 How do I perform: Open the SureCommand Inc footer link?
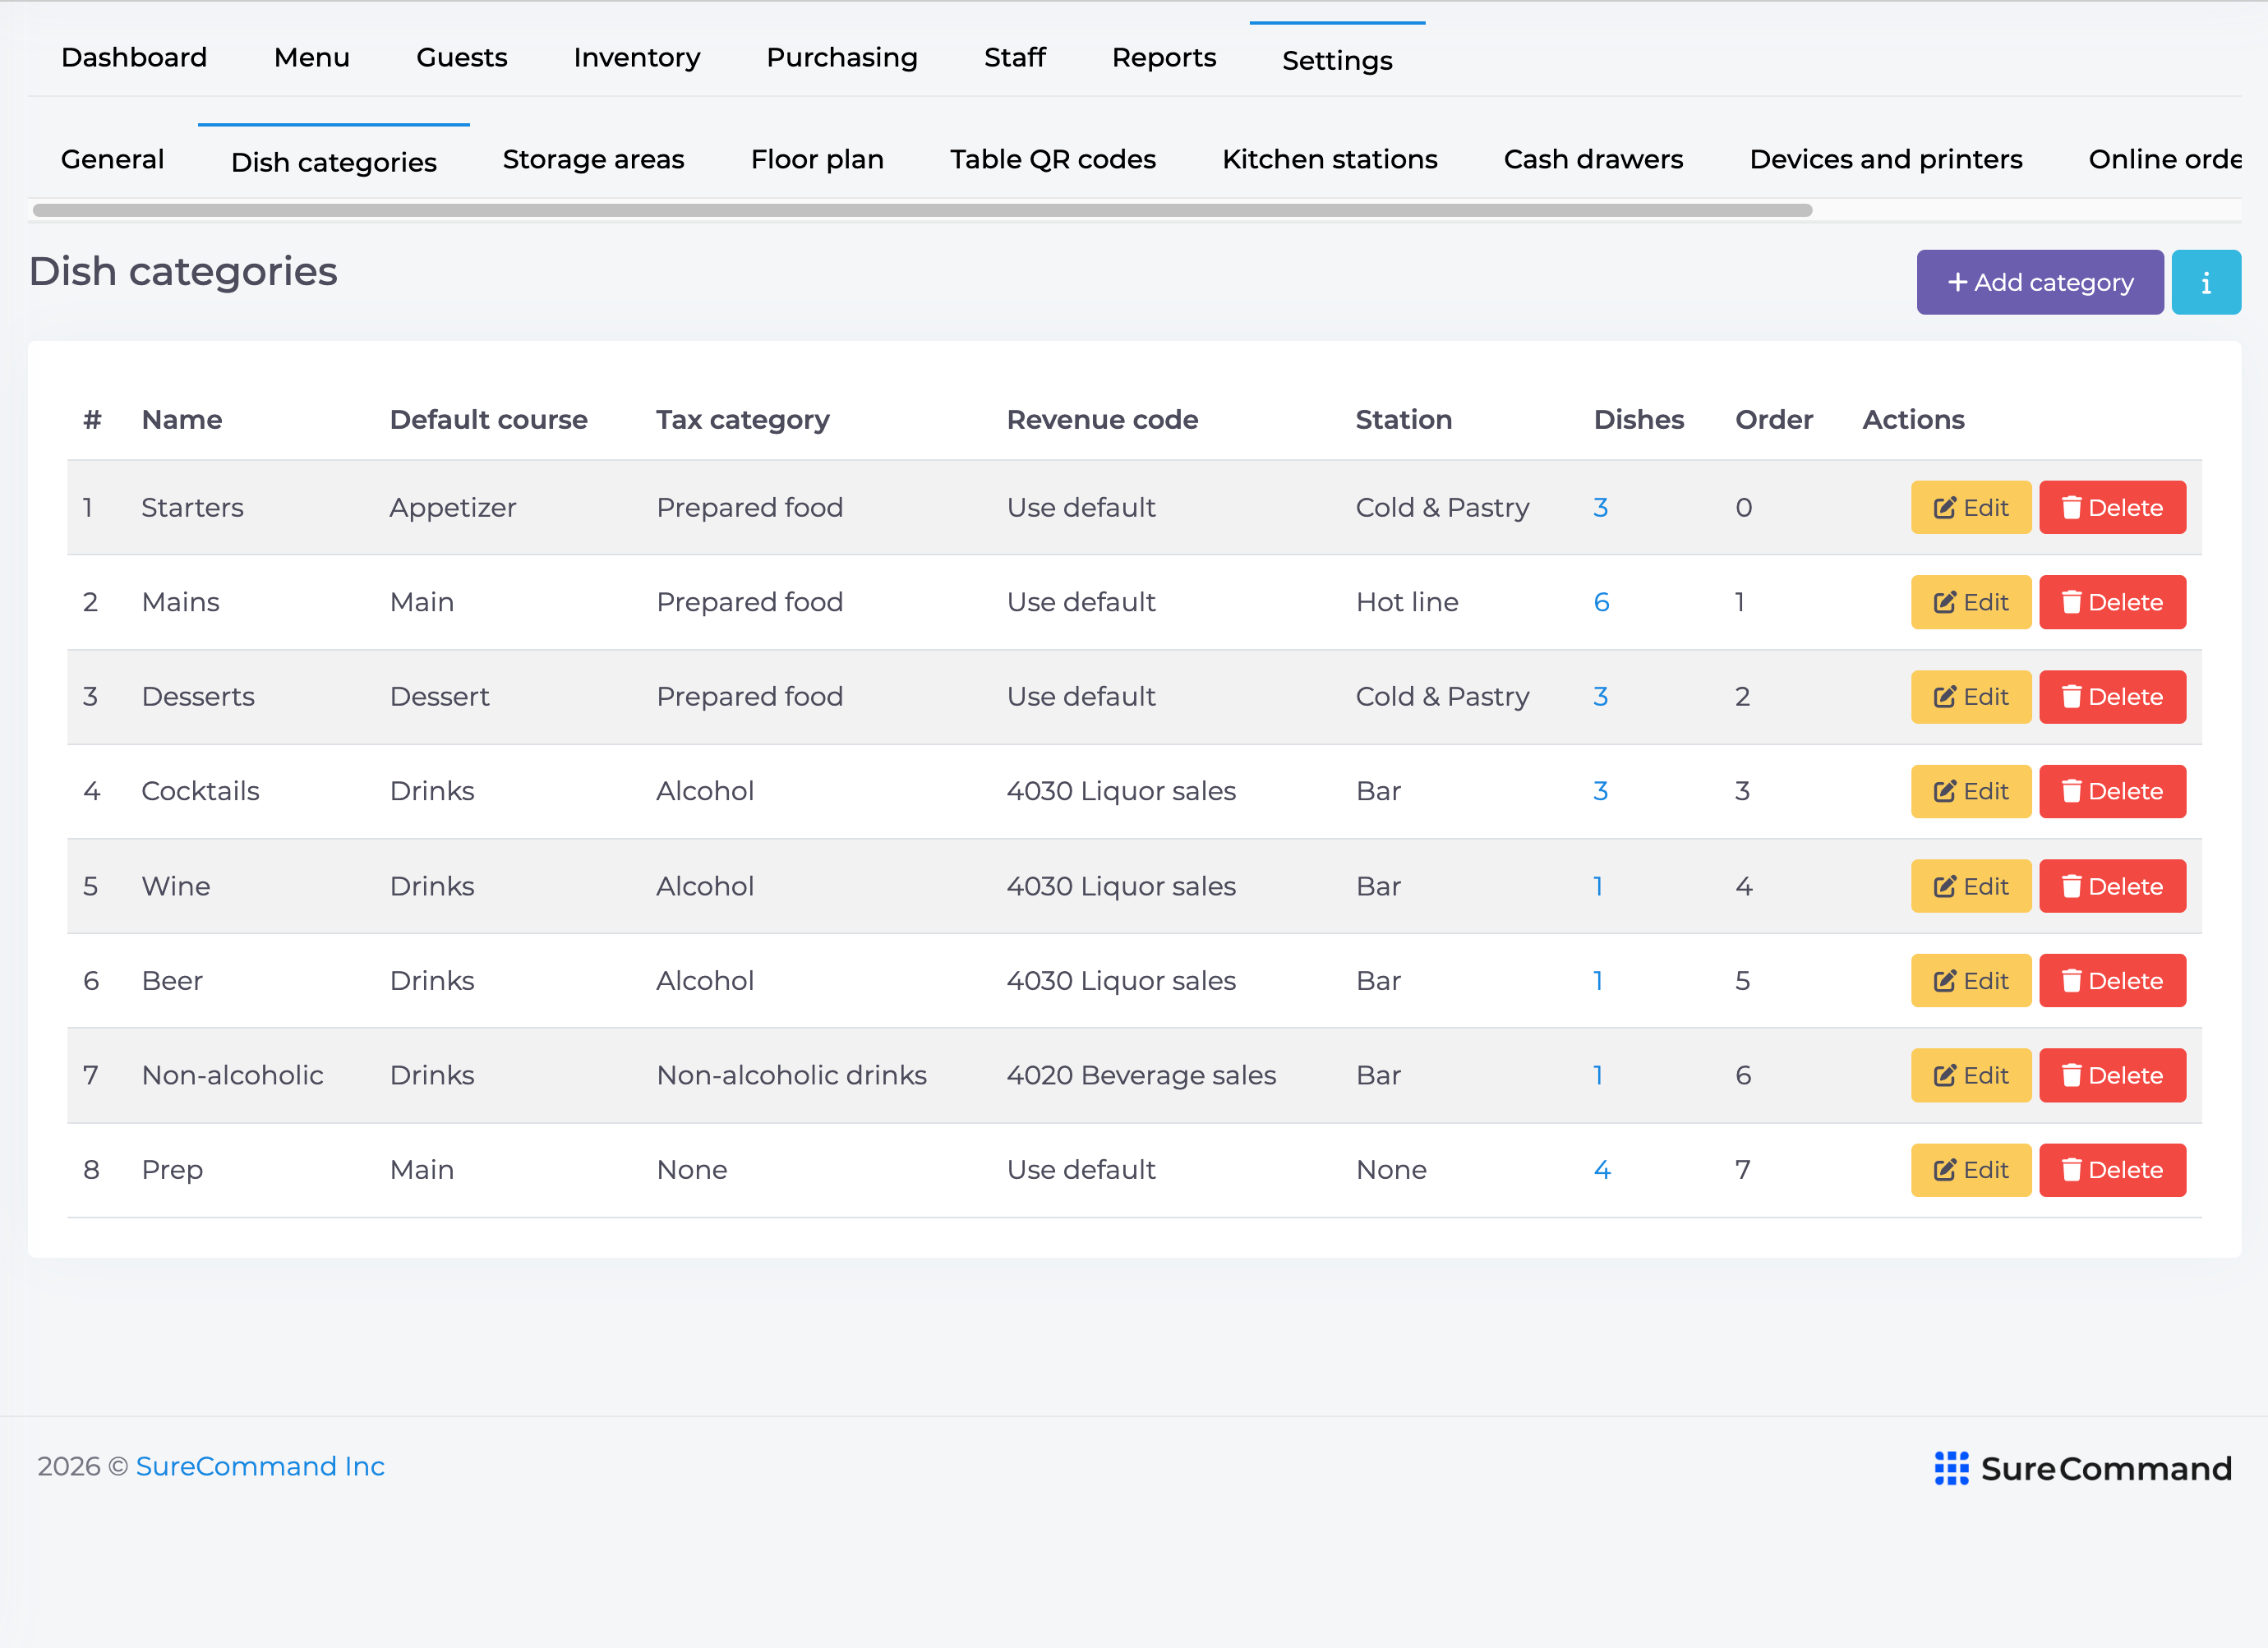(x=260, y=1466)
